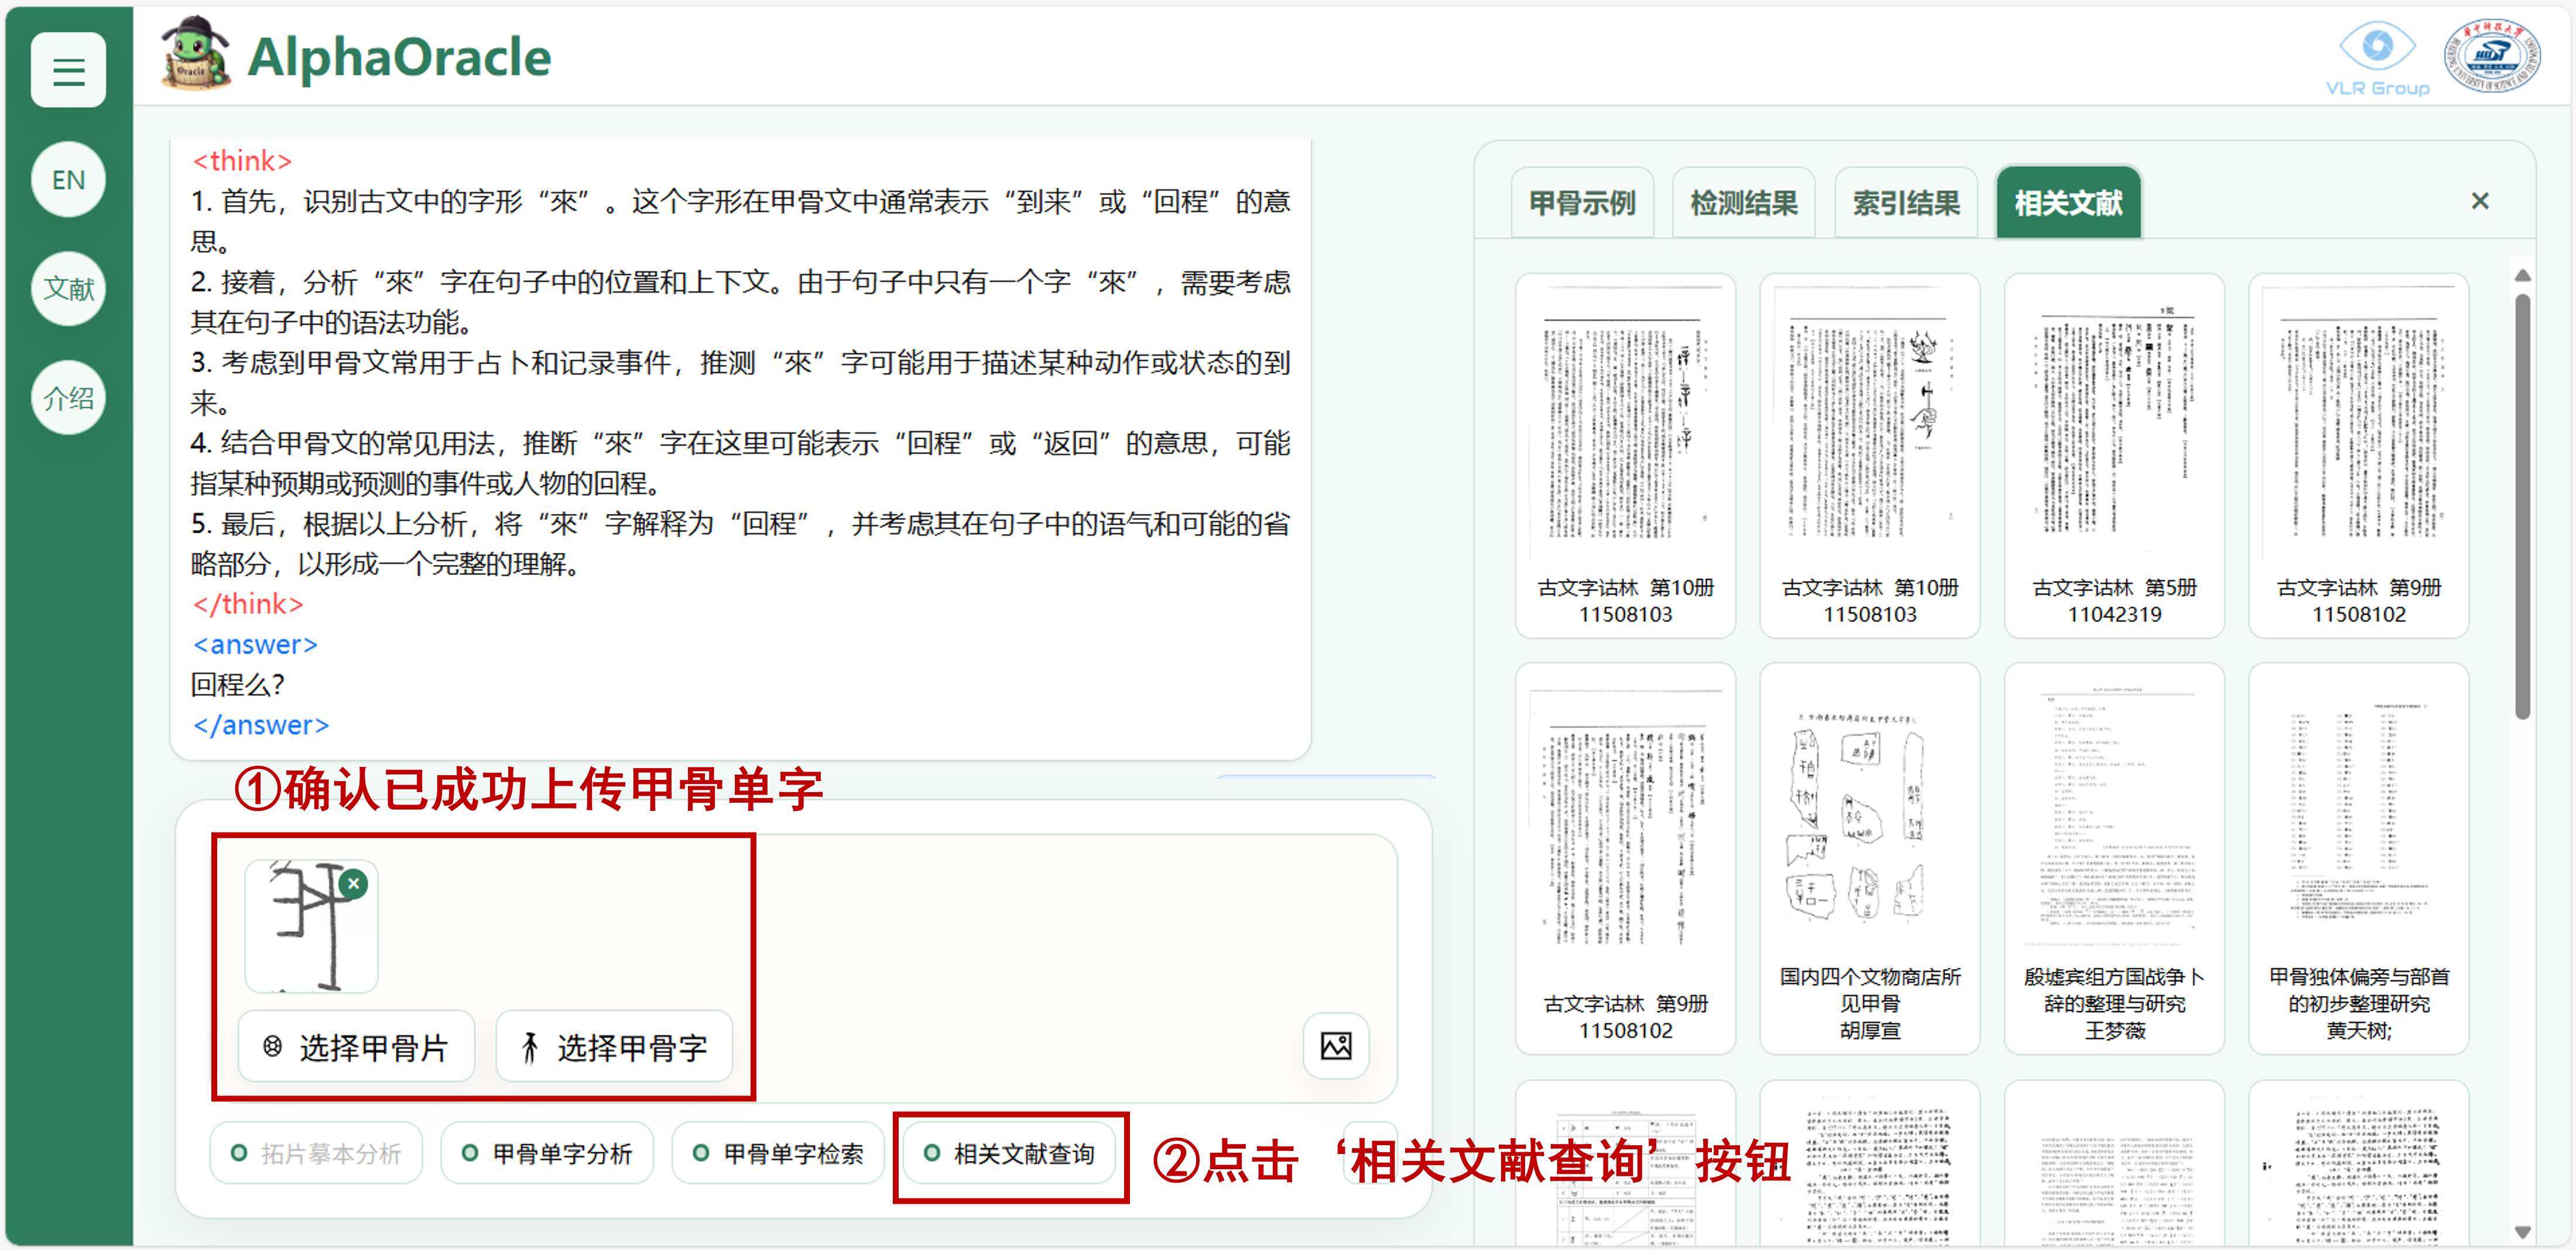This screenshot has height=1250, width=2576.
Task: Close the related literature panel
Action: tap(2480, 201)
